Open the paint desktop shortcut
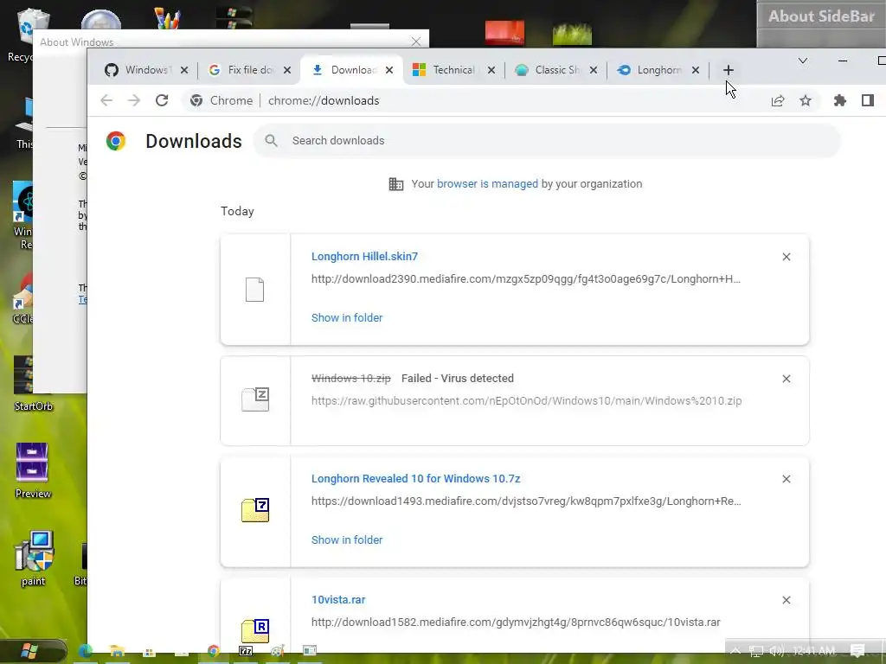The height and width of the screenshot is (664, 886). click(x=34, y=559)
